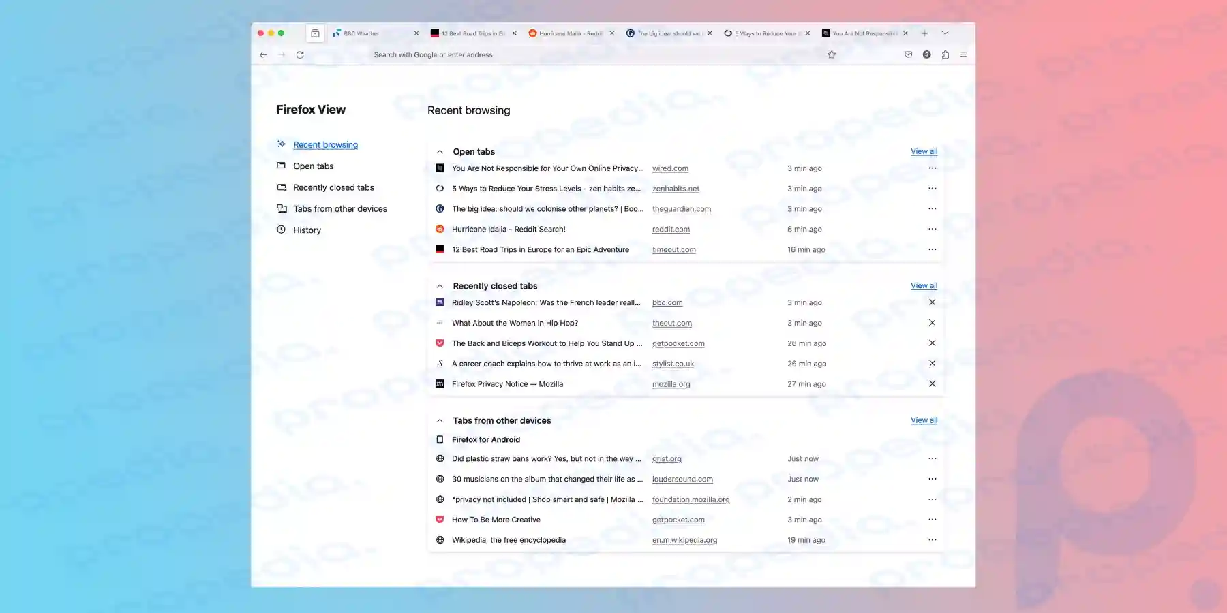Open Pocket from the toolbar
This screenshot has width=1227, height=613.
[908, 54]
